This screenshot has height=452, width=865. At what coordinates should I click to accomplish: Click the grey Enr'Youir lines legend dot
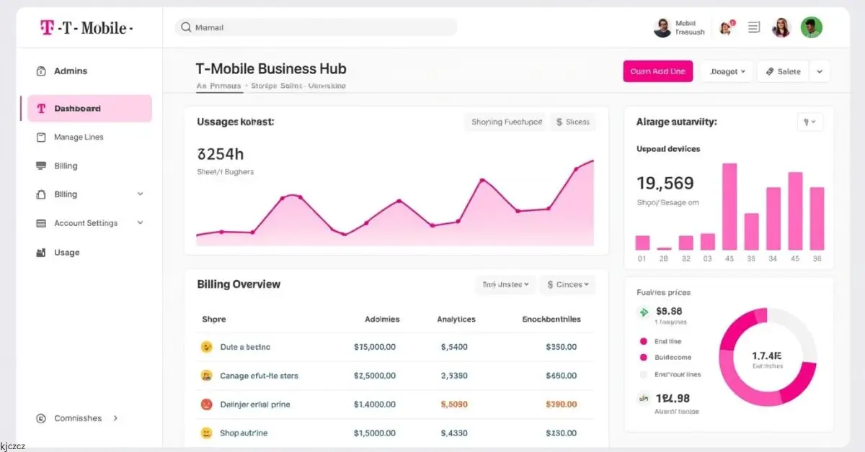644,375
